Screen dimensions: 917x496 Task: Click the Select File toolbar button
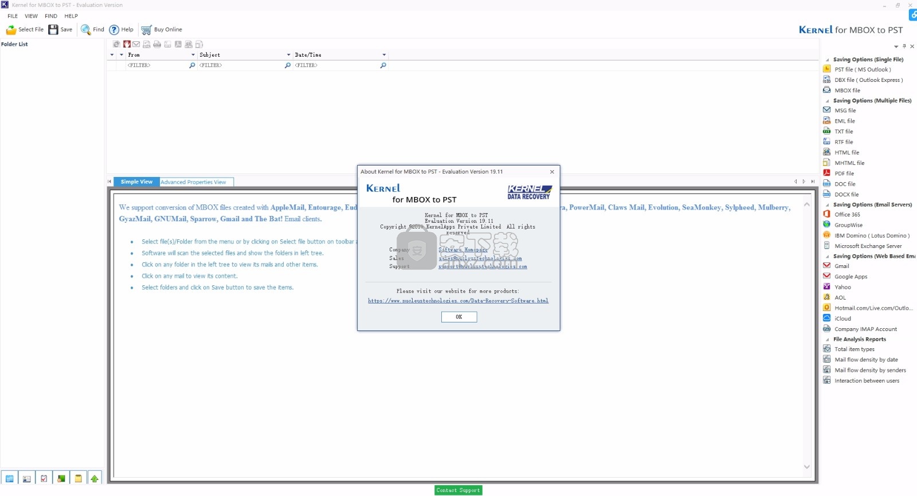(25, 30)
